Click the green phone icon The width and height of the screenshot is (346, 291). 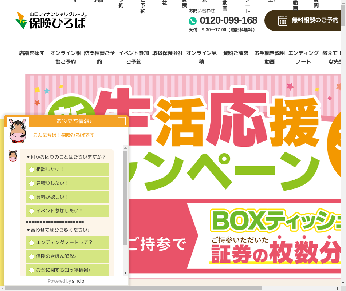point(193,21)
